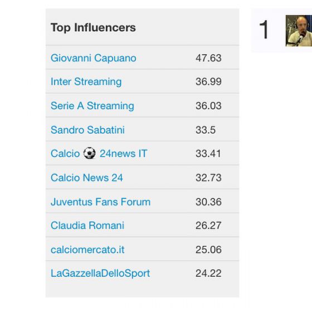The width and height of the screenshot is (312, 312).
Task: Click the Calcio News 24 link
Action: (87, 178)
